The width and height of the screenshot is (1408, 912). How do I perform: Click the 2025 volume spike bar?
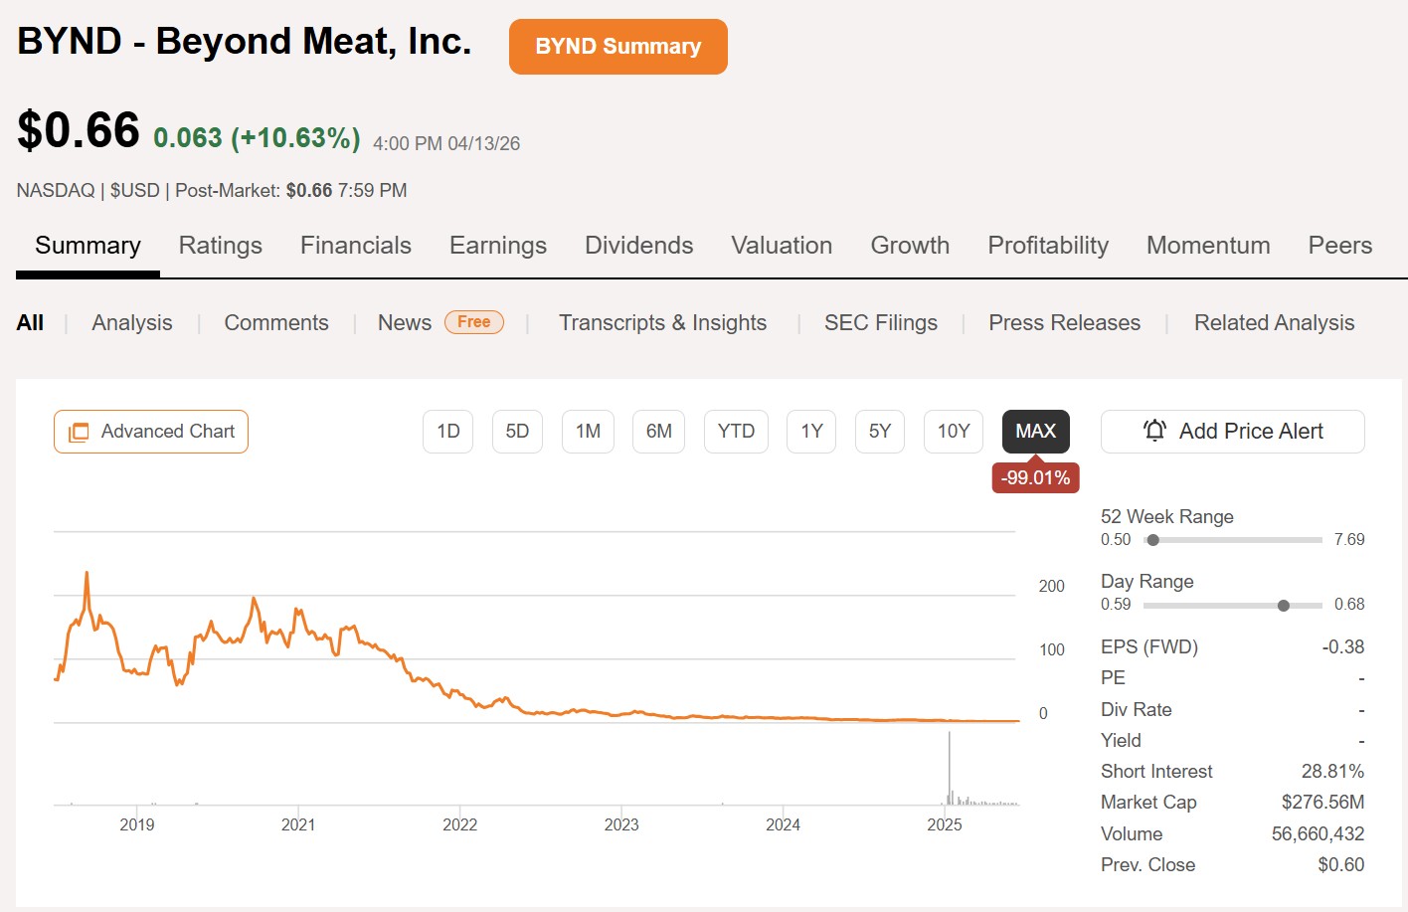[950, 768]
